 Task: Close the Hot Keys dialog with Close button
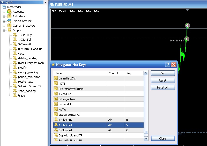coord(163,138)
